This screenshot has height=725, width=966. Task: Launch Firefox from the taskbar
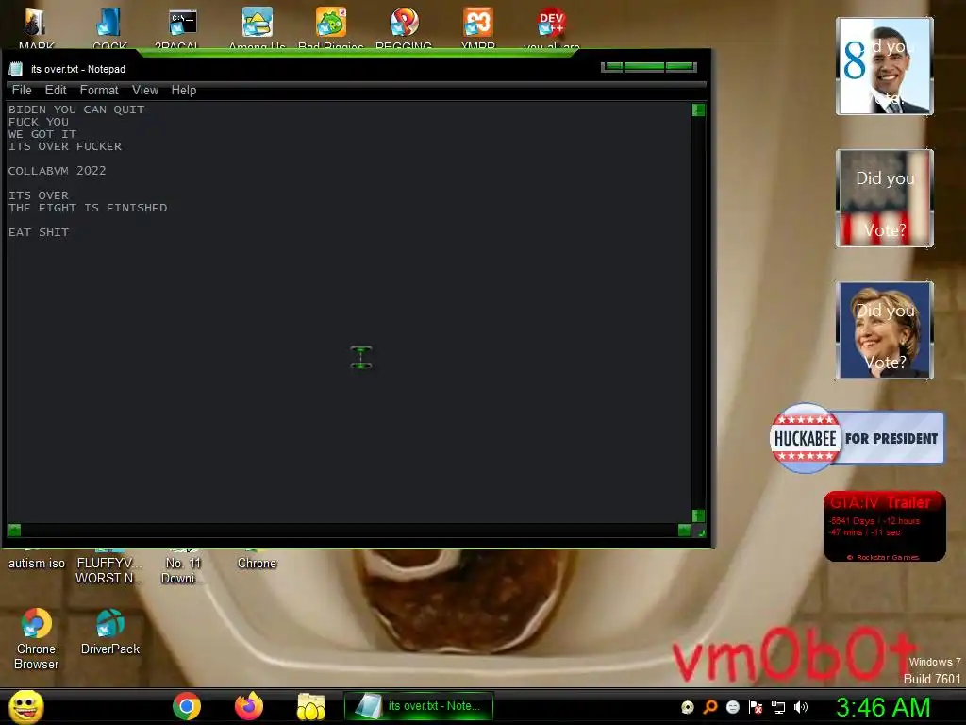(249, 706)
